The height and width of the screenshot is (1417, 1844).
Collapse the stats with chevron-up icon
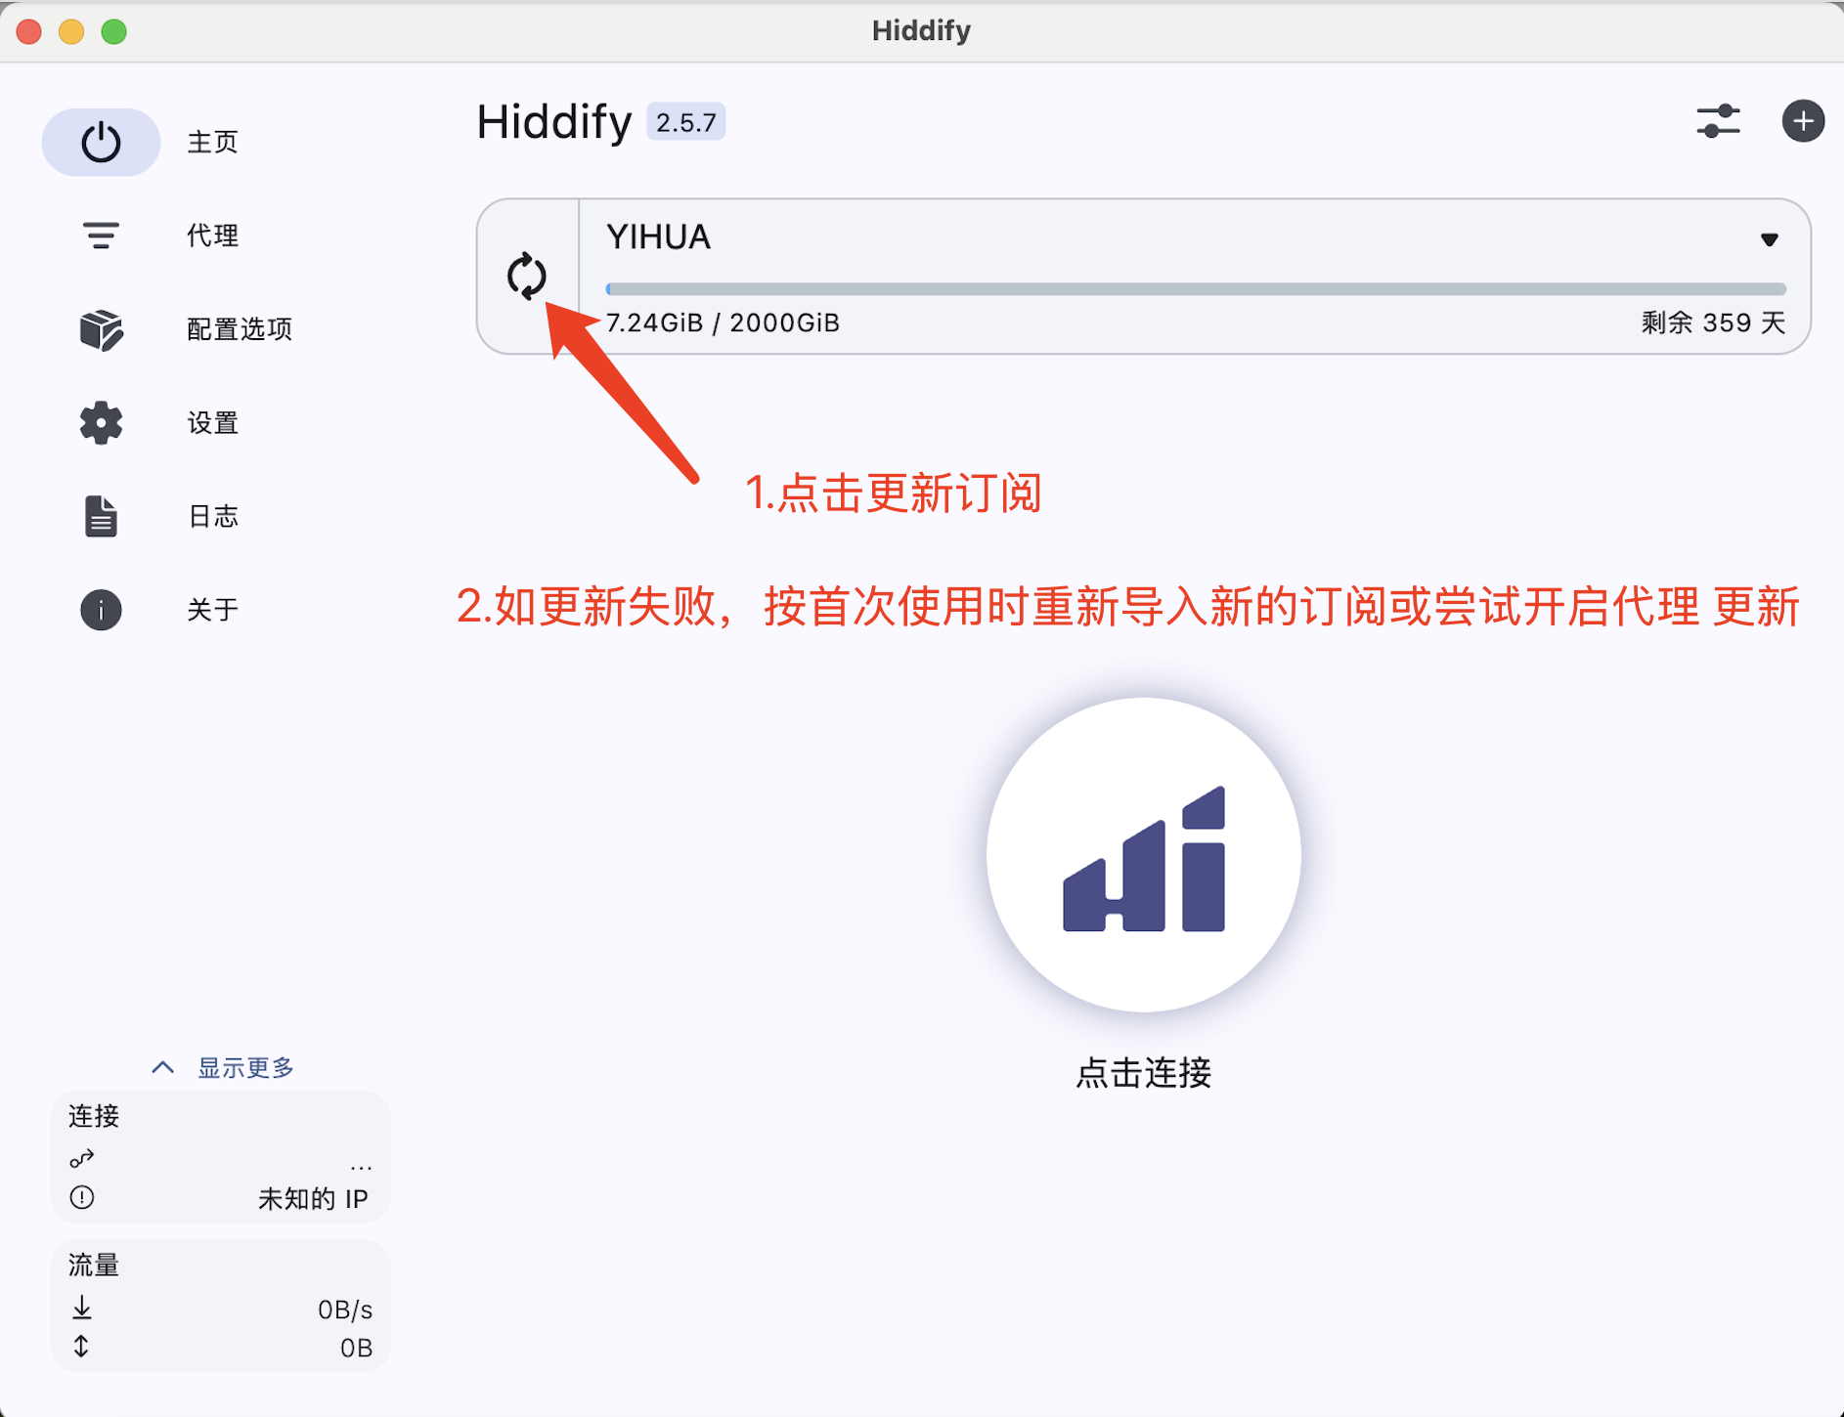[x=163, y=1067]
